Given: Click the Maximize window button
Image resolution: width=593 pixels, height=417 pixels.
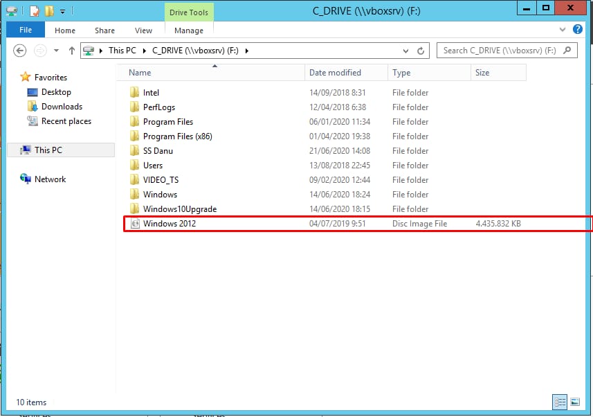Looking at the screenshot, I should (546, 8).
